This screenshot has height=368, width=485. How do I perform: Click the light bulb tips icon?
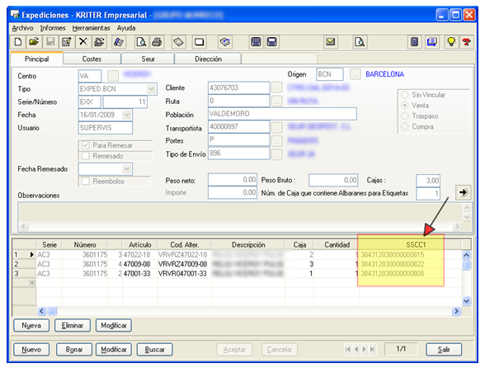[451, 42]
